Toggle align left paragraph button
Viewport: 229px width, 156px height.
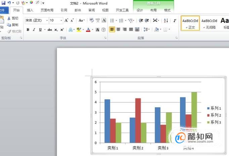coord(112,29)
